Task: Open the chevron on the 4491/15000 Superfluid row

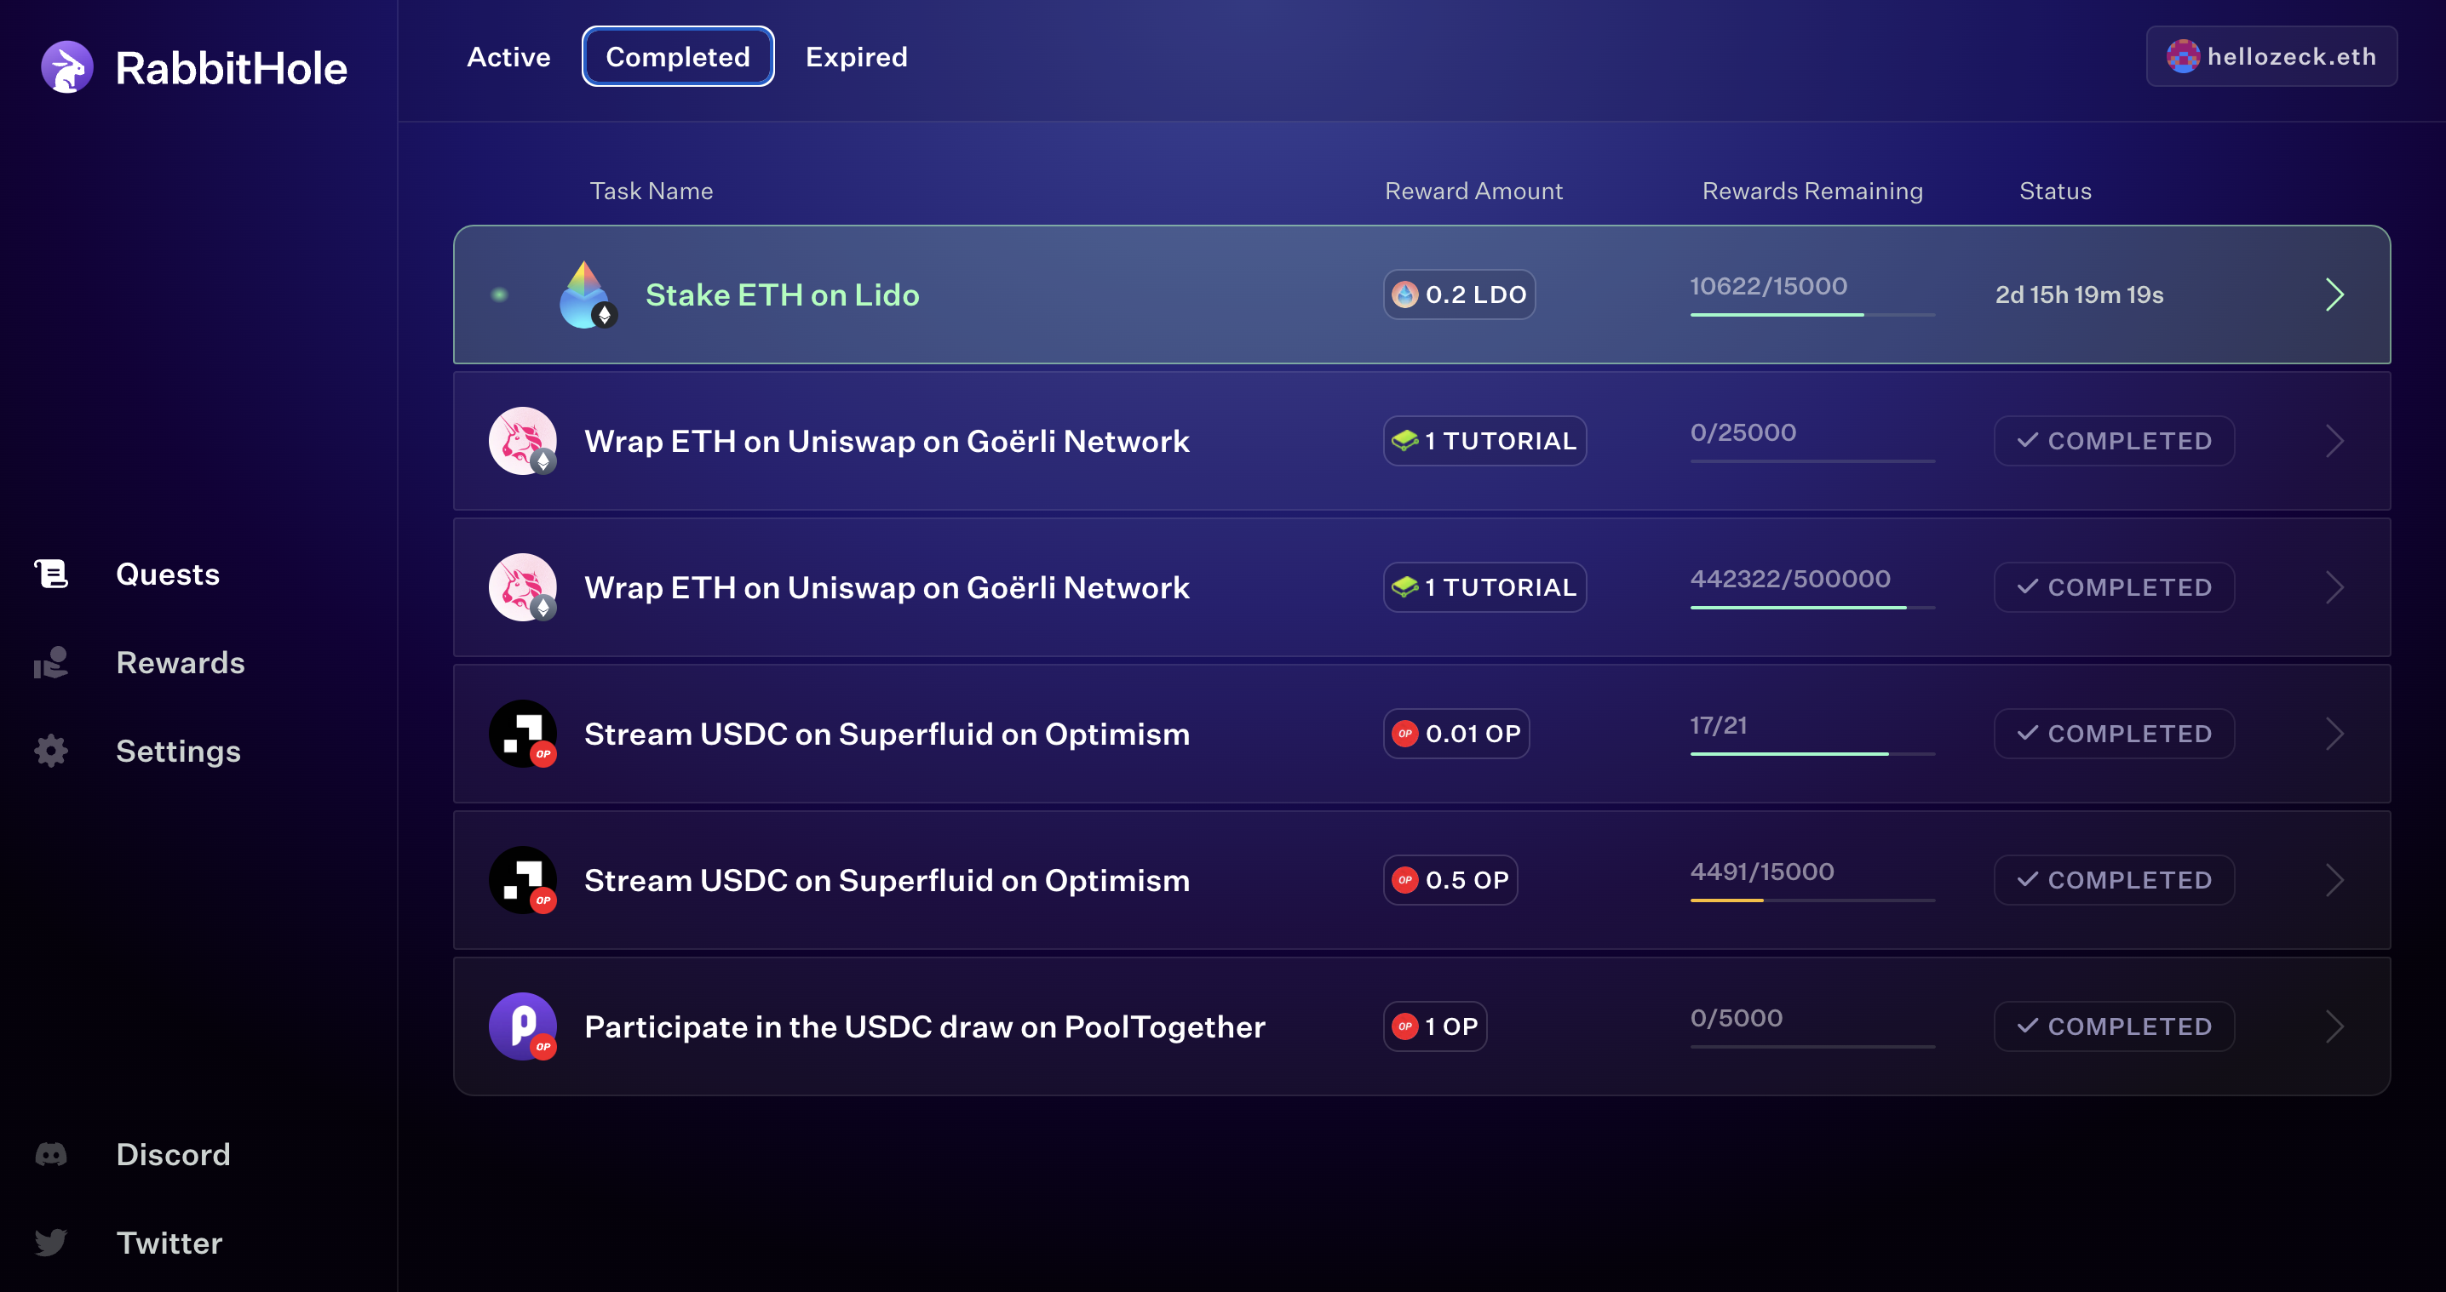Action: 2335,880
